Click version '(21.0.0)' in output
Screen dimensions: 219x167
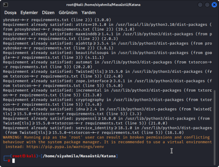(x=158, y=123)
